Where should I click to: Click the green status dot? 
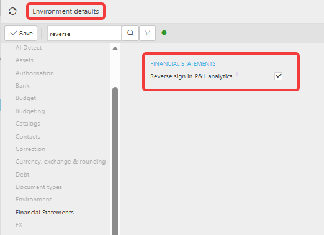[164, 33]
